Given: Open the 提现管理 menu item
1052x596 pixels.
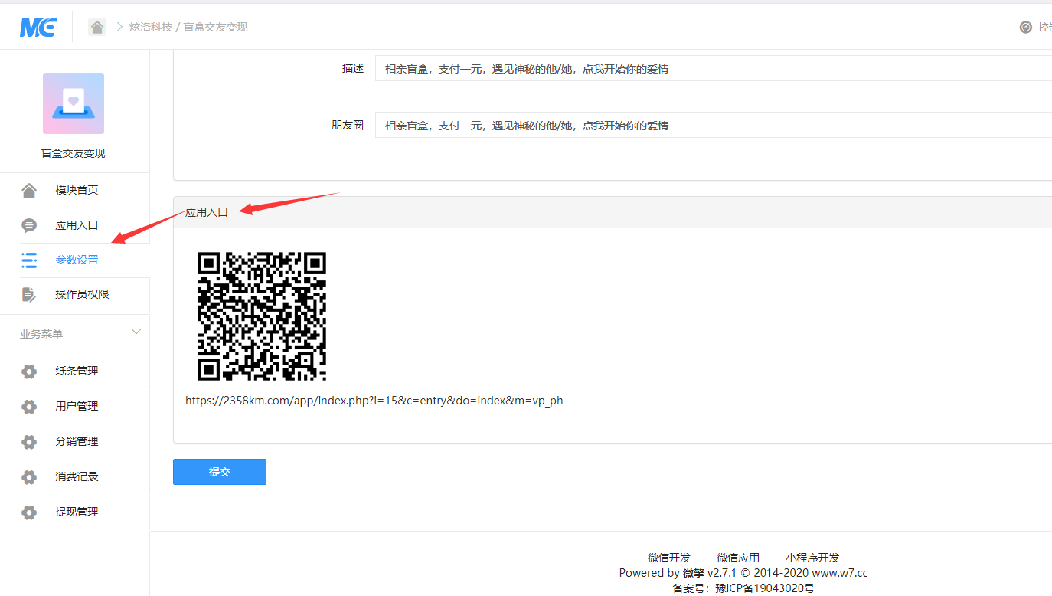Looking at the screenshot, I should point(75,512).
